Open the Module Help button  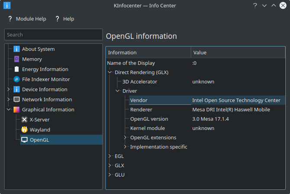(x=27, y=19)
